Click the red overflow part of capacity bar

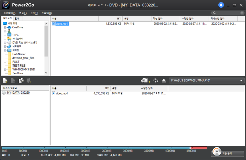coord(199,148)
